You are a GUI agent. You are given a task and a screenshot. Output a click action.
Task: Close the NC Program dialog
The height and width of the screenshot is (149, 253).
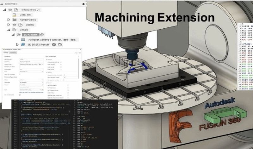click(x=80, y=49)
